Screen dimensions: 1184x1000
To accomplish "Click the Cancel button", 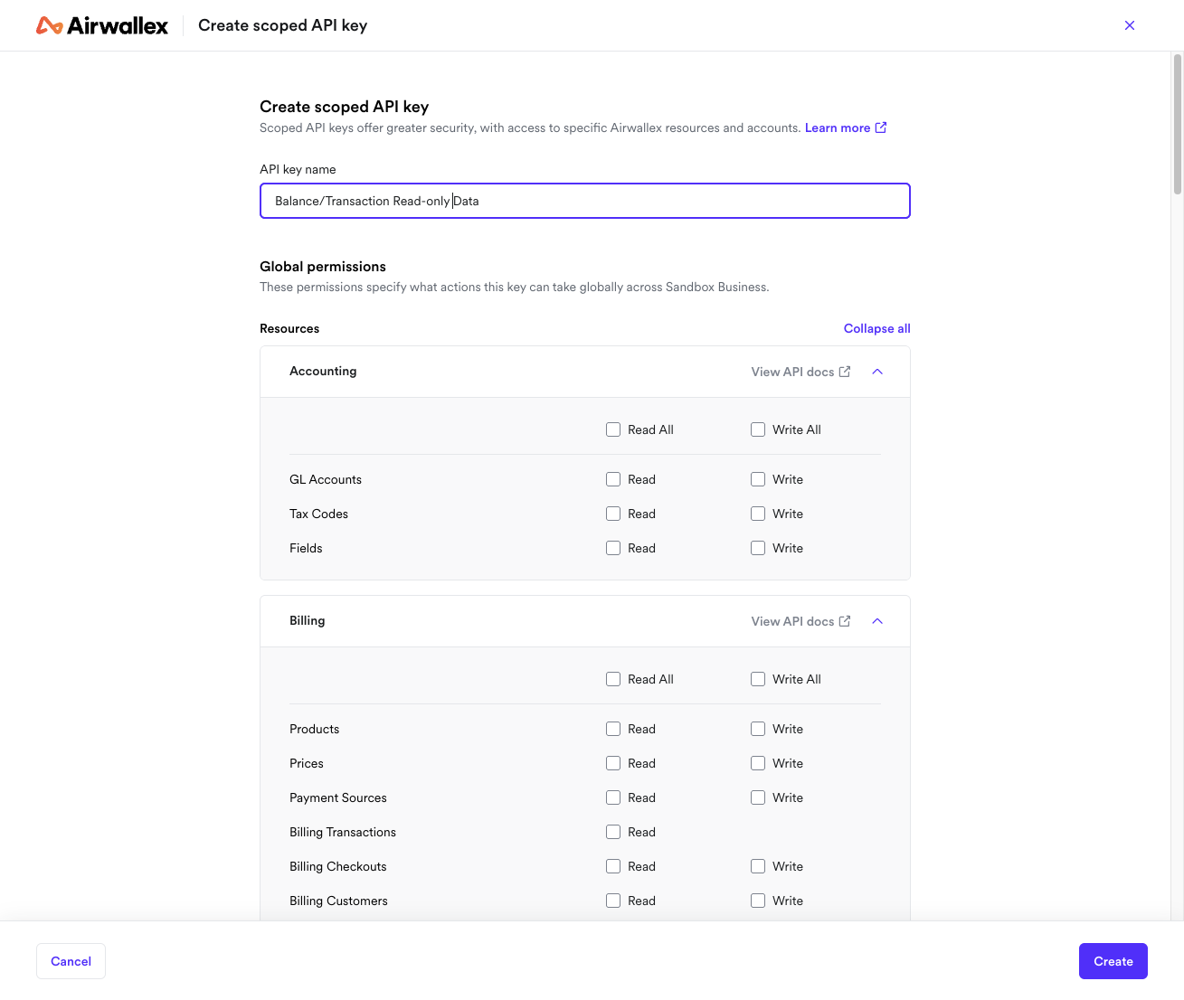I will pos(71,961).
